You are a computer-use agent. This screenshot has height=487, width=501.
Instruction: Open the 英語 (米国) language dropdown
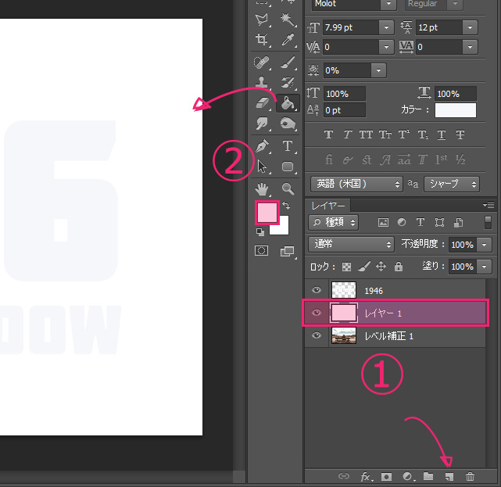coord(356,184)
